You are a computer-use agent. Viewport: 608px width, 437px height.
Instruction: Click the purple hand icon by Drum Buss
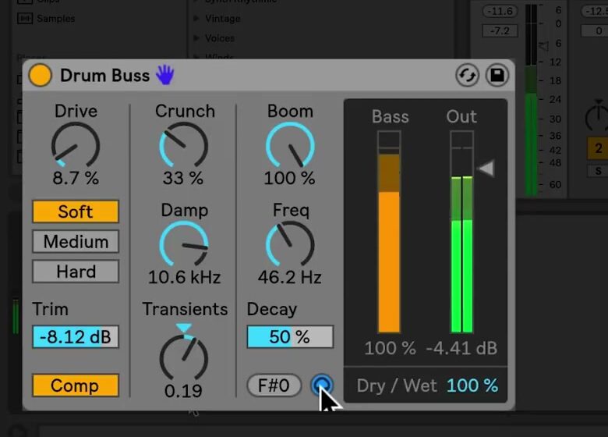coord(165,75)
